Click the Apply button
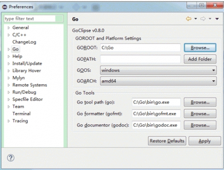Screen dimensions: 224x170 205,141
